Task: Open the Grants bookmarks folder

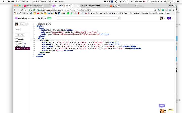Action: [144, 13]
